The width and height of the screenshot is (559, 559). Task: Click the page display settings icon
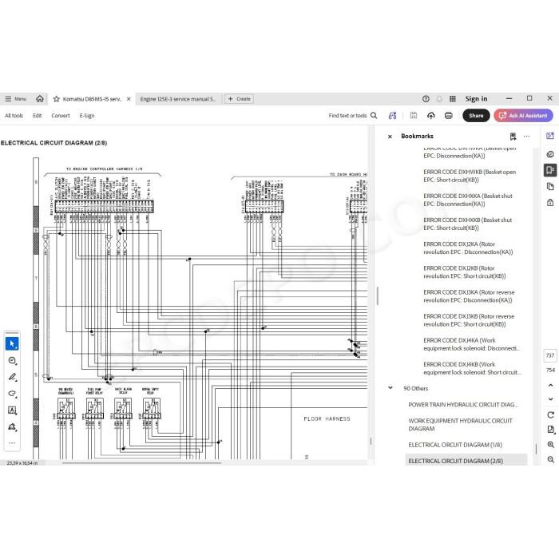(x=550, y=430)
